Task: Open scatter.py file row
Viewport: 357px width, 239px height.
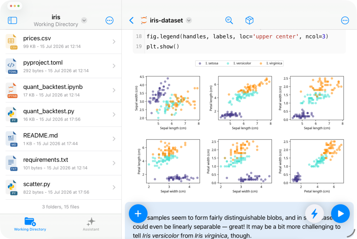Action: tap(61, 187)
